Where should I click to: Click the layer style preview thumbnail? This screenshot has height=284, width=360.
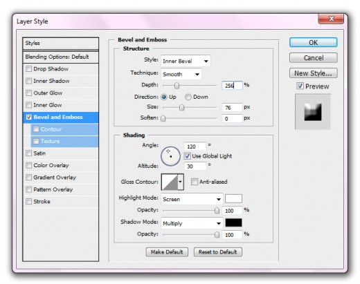pos(313,112)
